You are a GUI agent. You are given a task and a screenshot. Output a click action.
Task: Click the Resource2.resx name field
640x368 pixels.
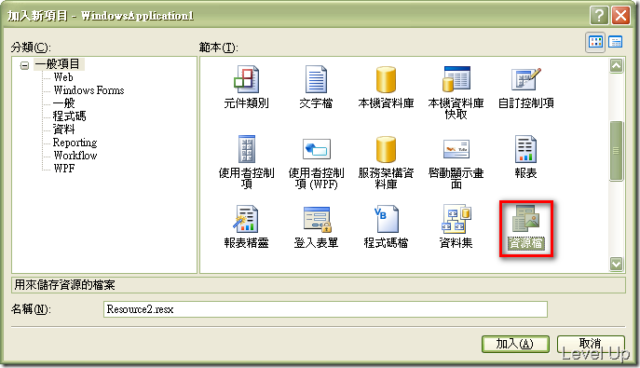click(325, 309)
